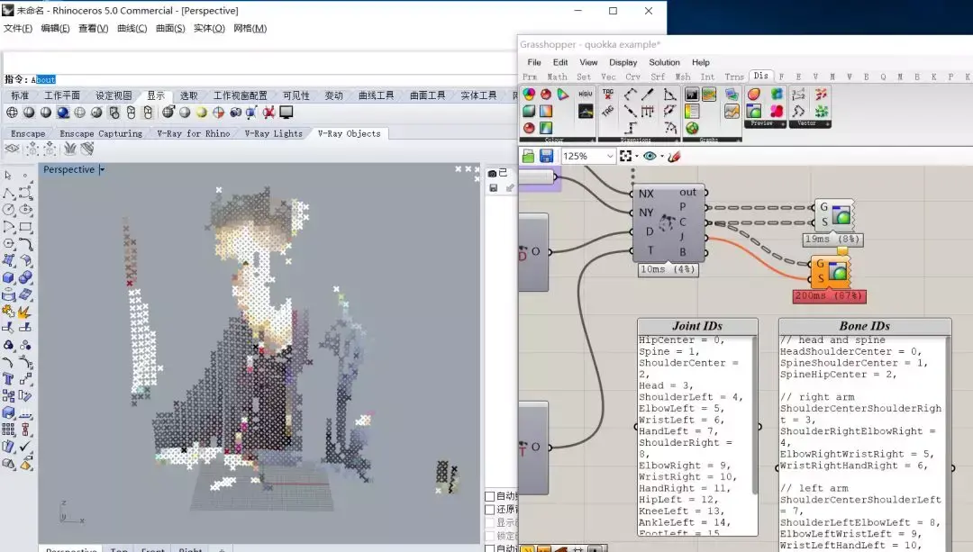
Task: Expand zoom extents options arrow in Grasshopper
Action: click(637, 157)
